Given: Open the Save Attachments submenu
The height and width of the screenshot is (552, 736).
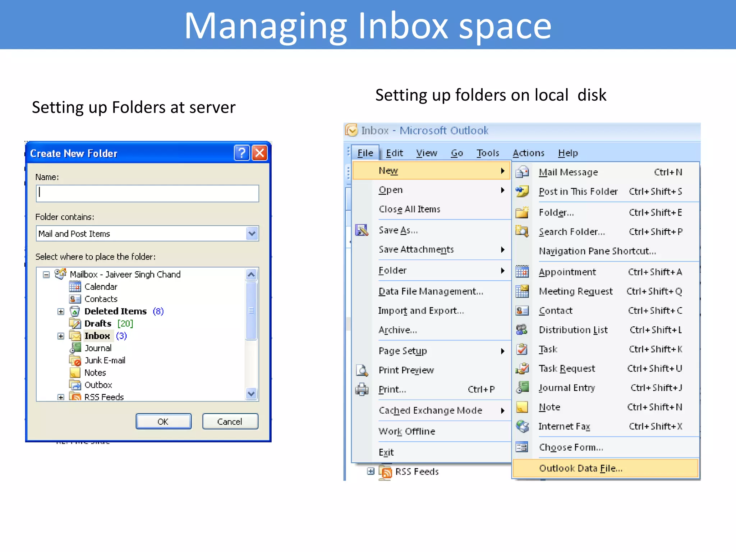Looking at the screenshot, I should 432,249.
